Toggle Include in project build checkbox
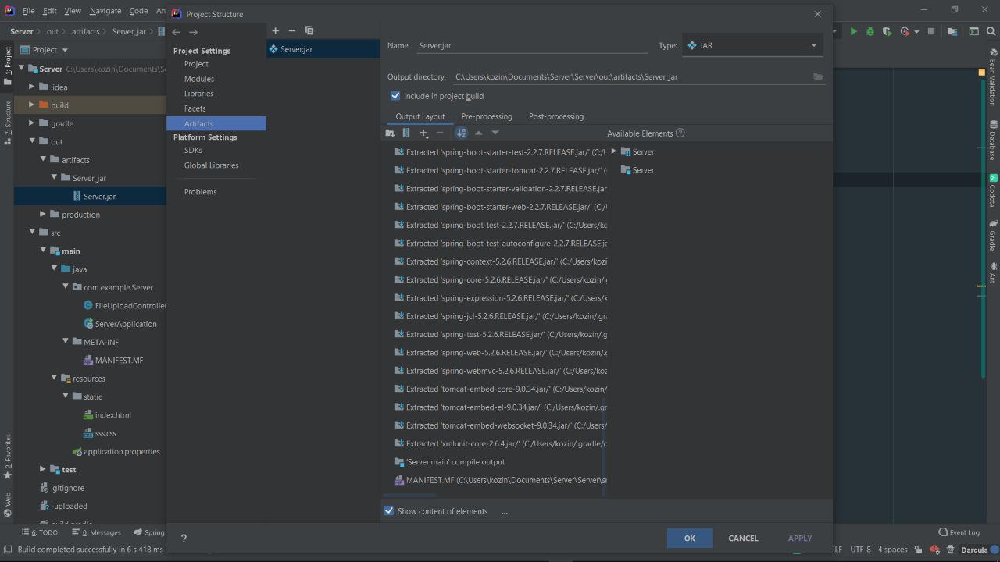This screenshot has width=1000, height=562. (395, 96)
